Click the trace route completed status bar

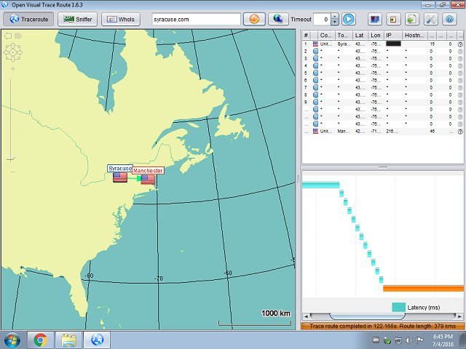[382, 326]
